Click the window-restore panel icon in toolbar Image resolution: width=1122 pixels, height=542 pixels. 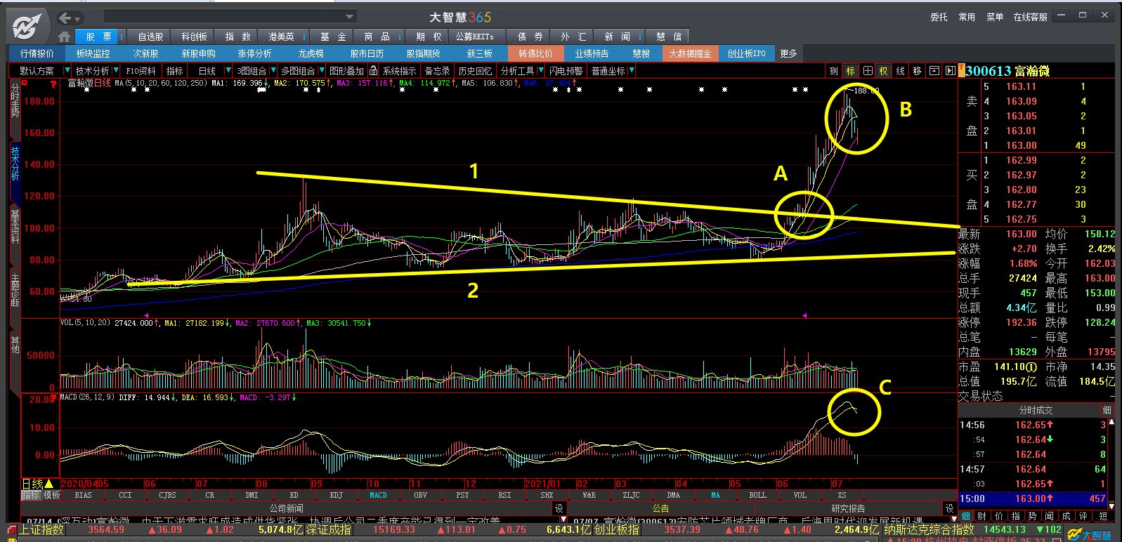(x=934, y=71)
